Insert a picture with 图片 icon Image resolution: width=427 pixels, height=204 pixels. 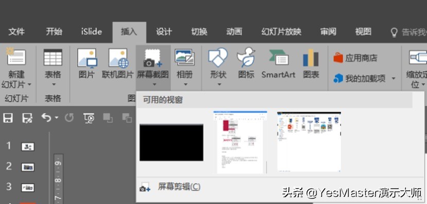point(87,58)
